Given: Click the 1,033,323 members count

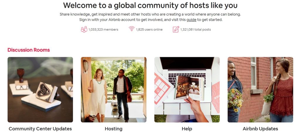Looking at the screenshot, I should coord(103,30).
